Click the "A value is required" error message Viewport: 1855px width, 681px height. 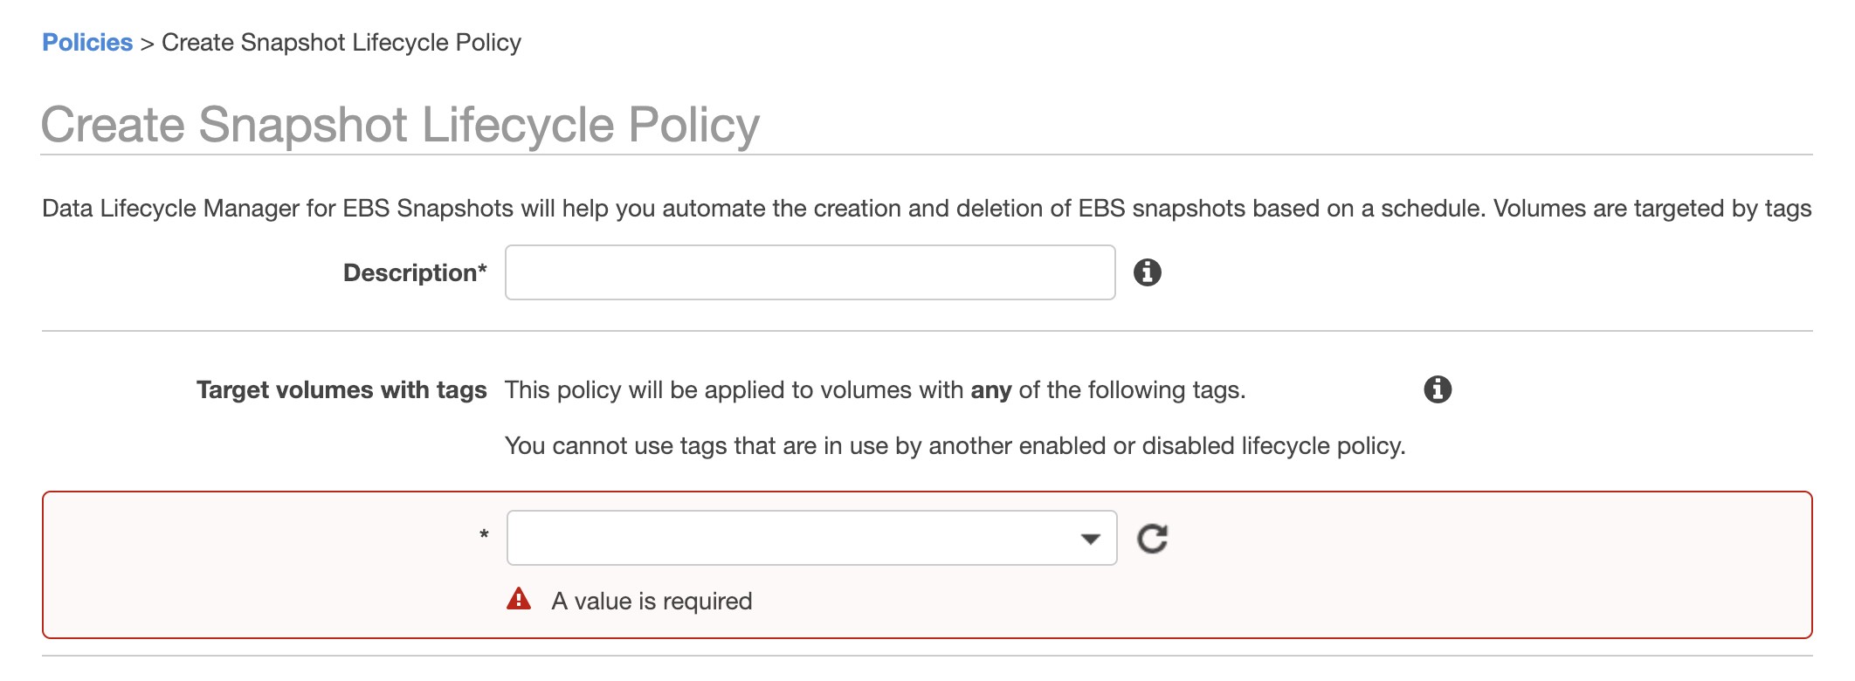652,602
